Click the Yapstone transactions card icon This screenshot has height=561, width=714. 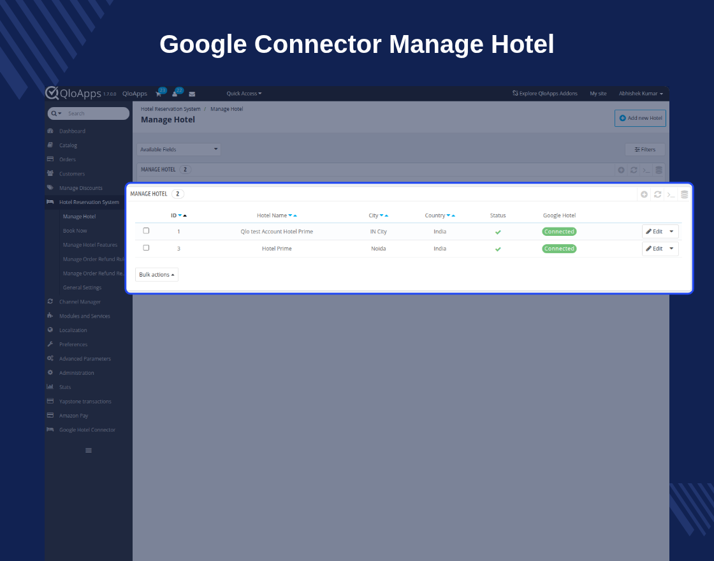tap(50, 401)
